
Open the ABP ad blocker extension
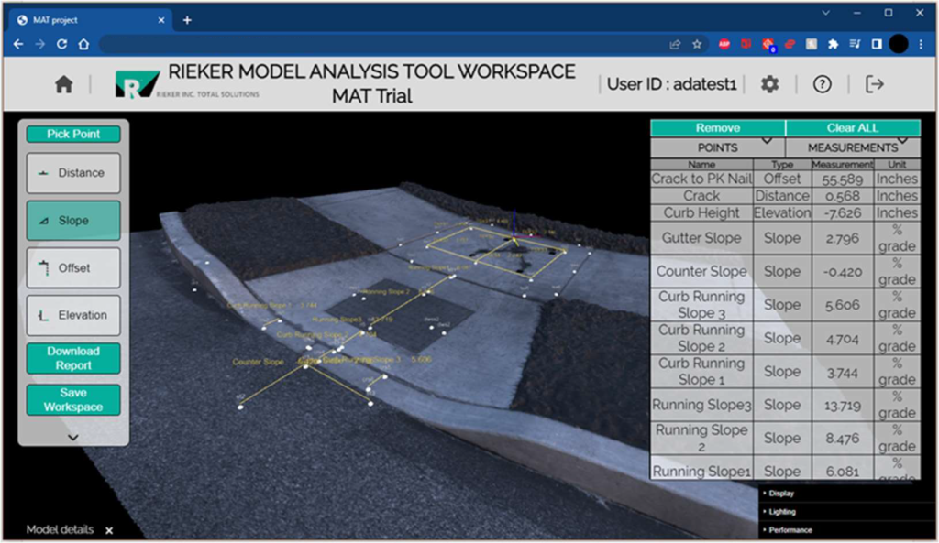724,44
